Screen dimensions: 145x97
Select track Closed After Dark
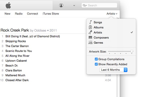coord(17,80)
